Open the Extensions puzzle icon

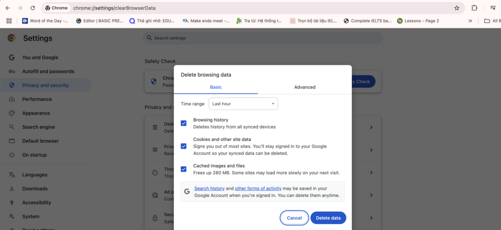pyautogui.click(x=474, y=8)
